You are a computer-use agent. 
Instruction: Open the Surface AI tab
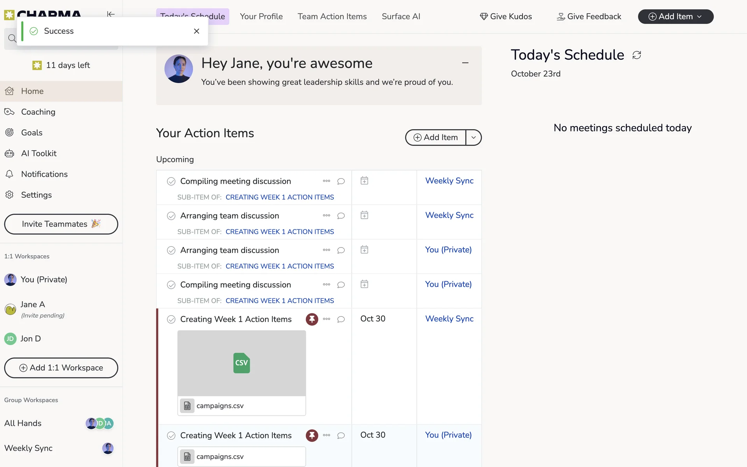tap(401, 16)
